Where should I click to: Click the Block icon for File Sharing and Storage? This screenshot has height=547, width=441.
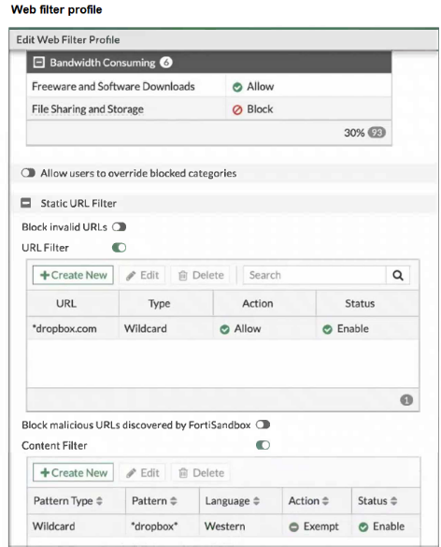237,110
